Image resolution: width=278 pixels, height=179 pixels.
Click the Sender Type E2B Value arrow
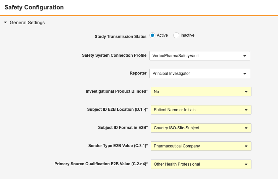click(x=246, y=146)
